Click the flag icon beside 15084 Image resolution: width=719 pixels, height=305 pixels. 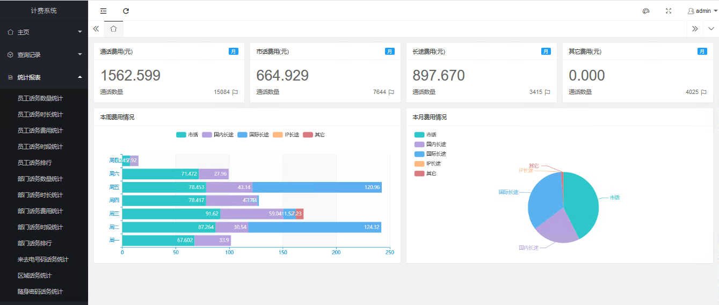pos(235,92)
